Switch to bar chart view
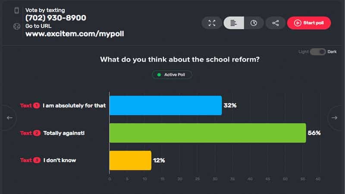The image size is (345, 194). tap(234, 23)
